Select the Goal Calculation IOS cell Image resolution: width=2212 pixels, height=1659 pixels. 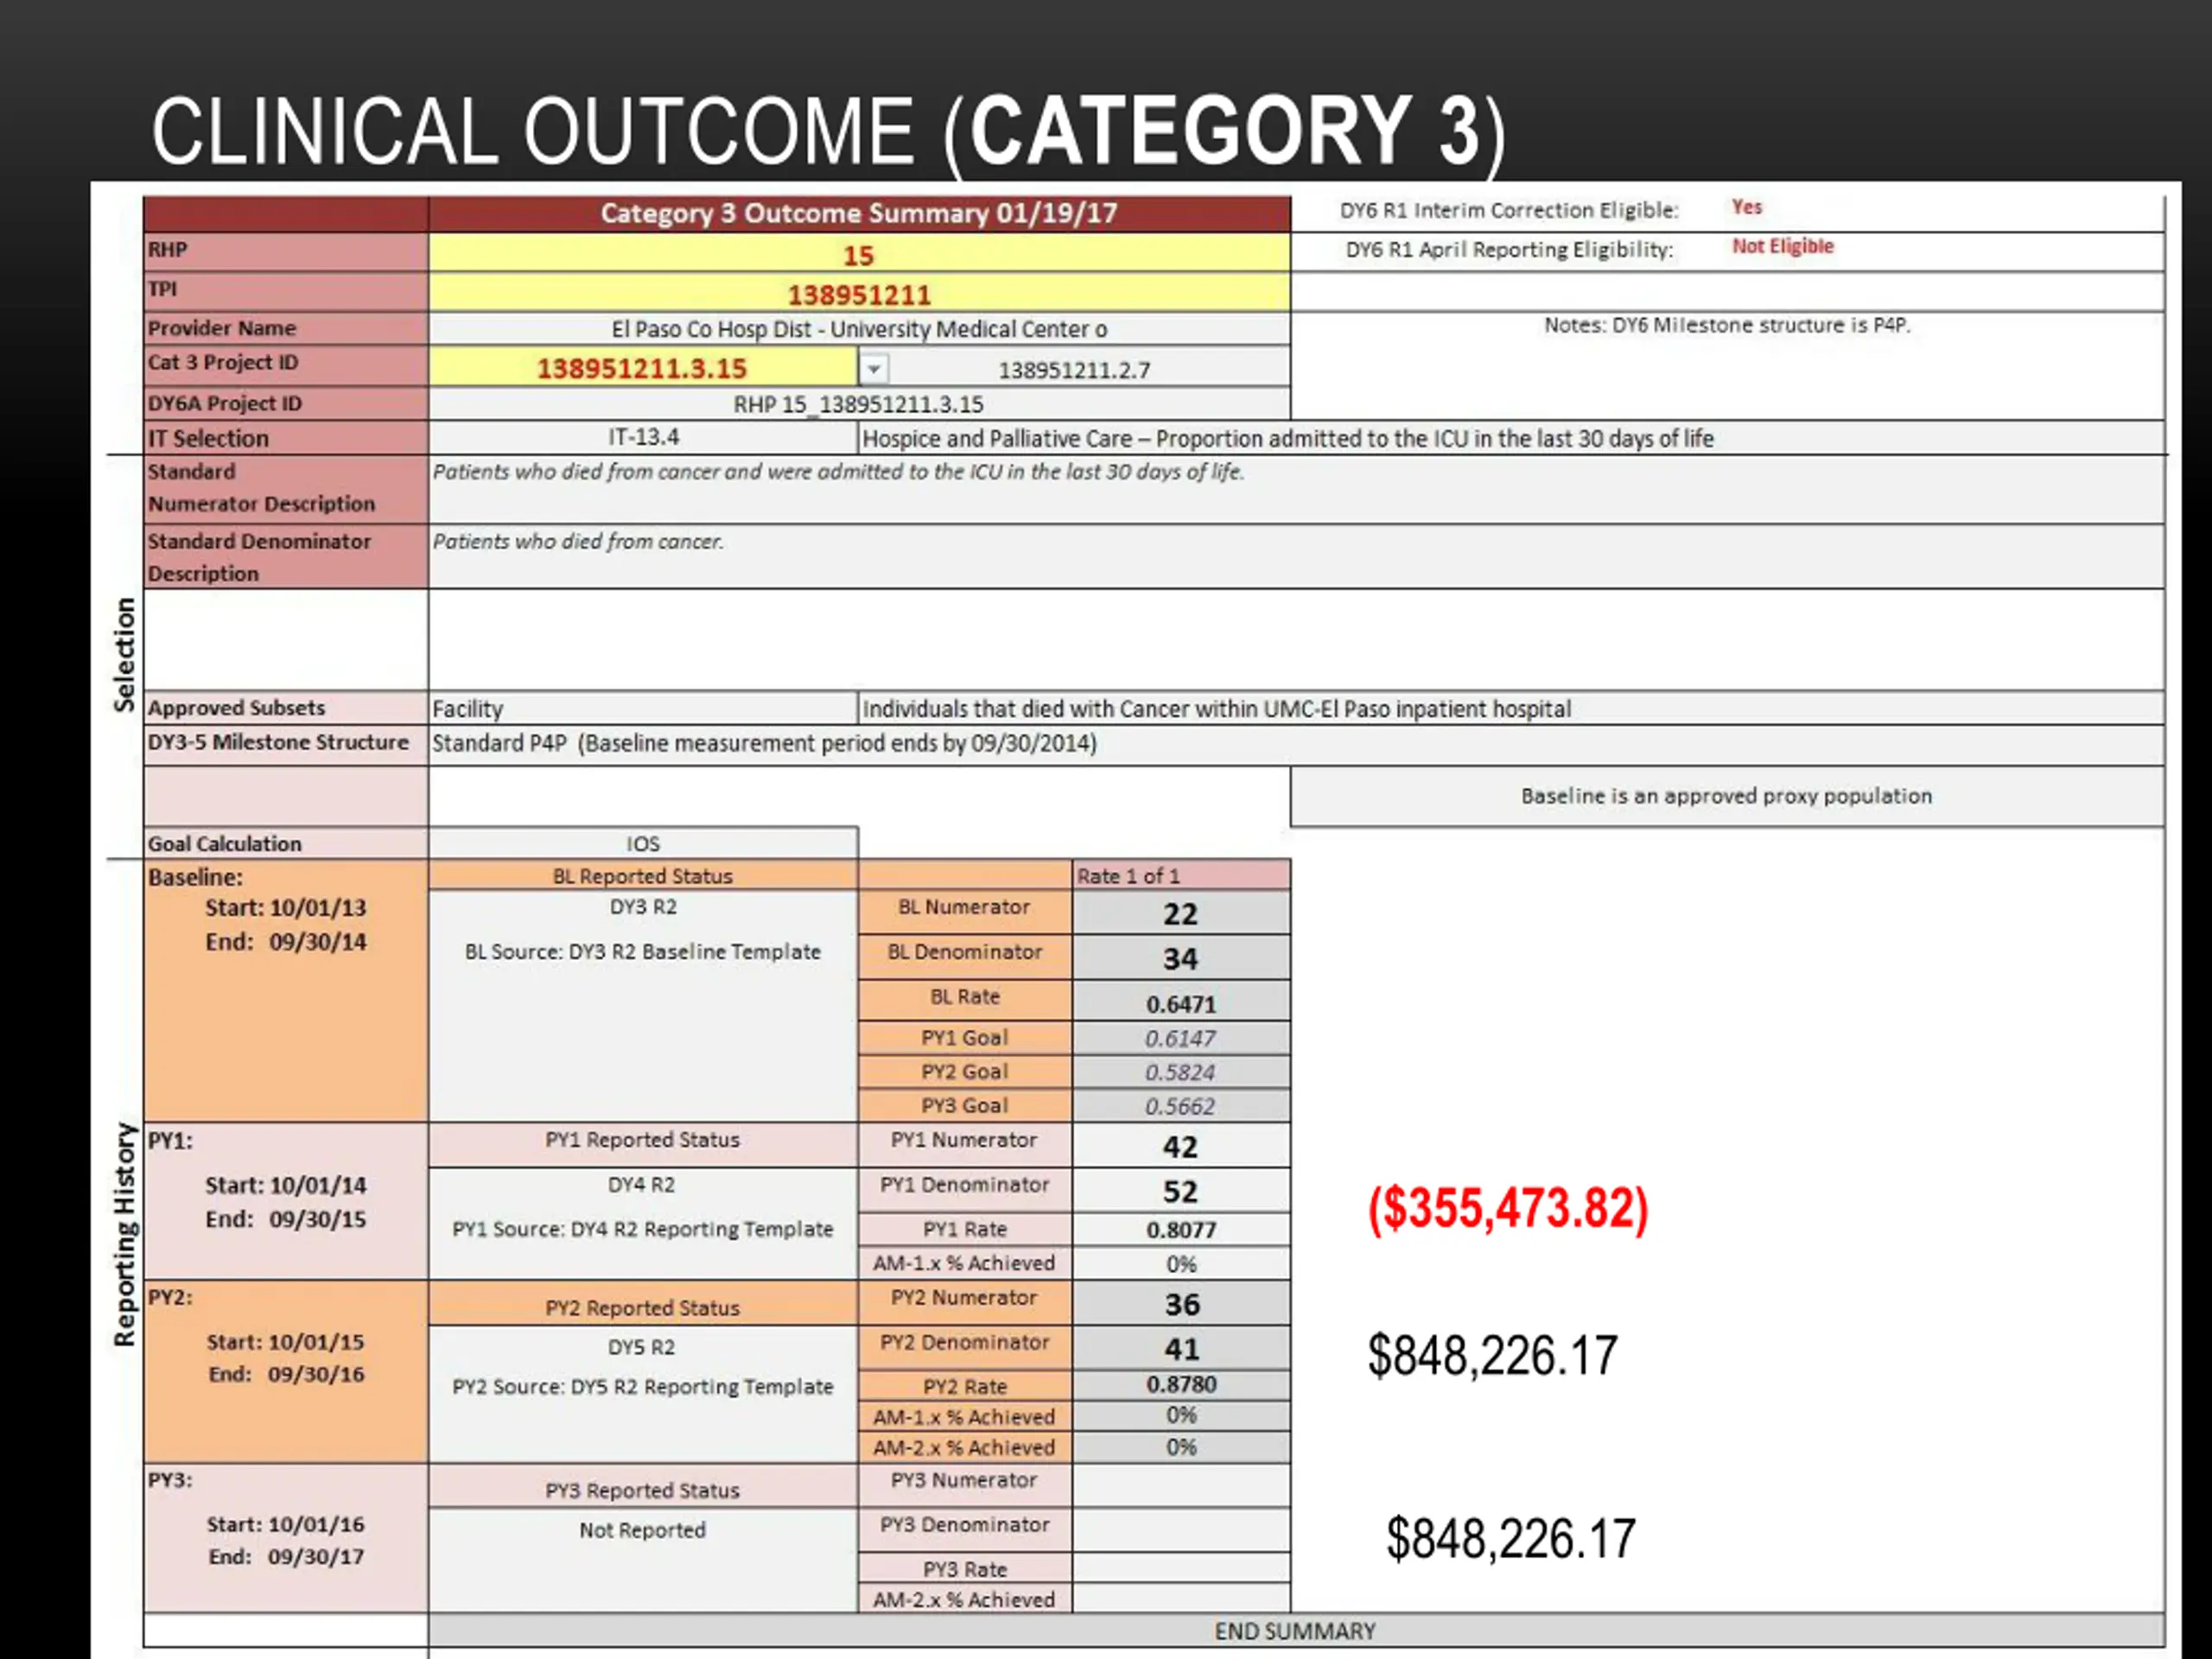(x=643, y=843)
